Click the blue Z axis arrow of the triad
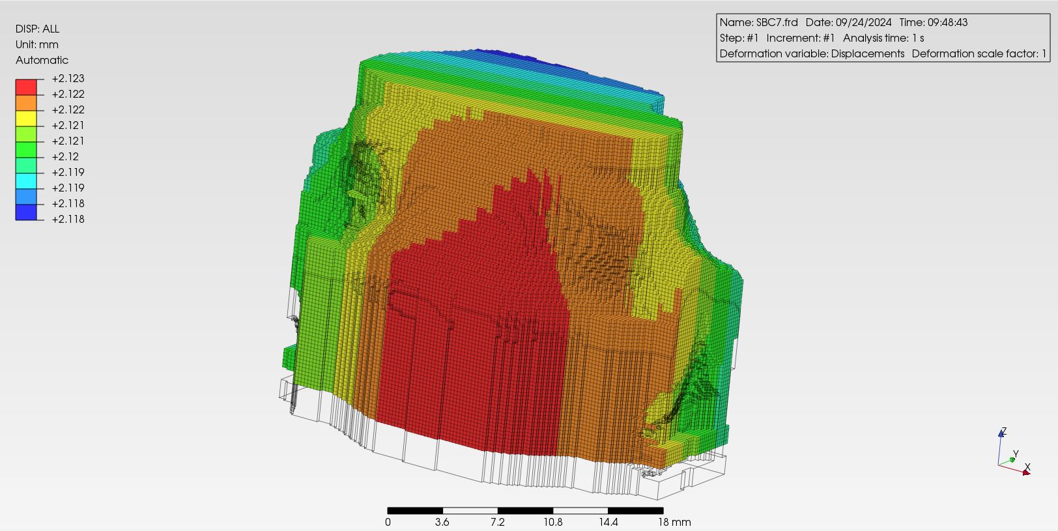The image size is (1058, 531). 1001,433
